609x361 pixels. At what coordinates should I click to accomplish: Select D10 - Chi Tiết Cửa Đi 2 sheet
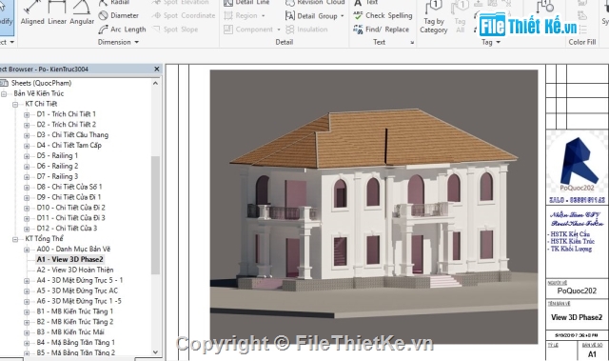click(x=70, y=208)
